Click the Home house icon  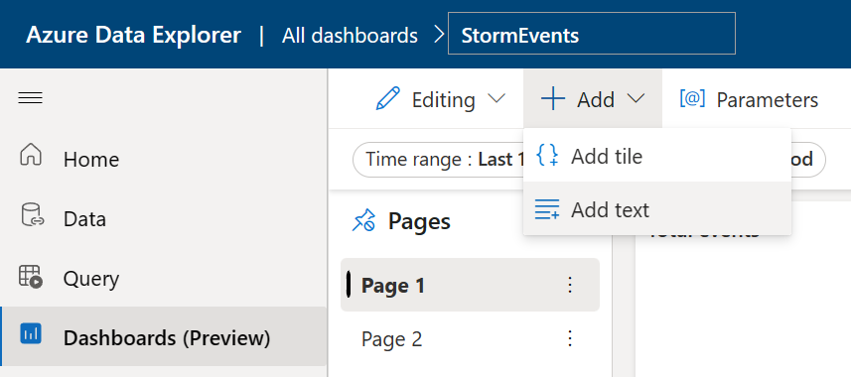pyautogui.click(x=31, y=154)
